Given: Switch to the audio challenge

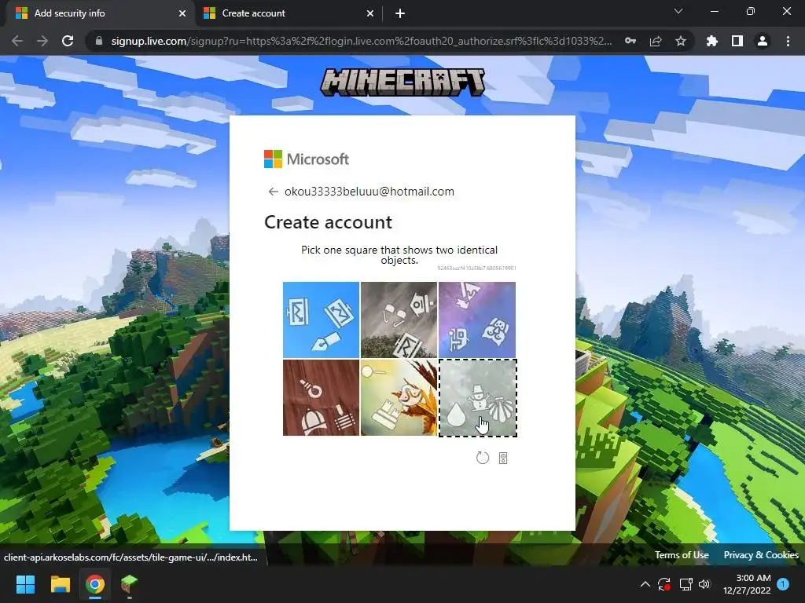Looking at the screenshot, I should [x=503, y=459].
